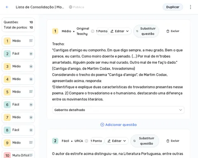Click radio-type icon on sidebar item 6
The height and width of the screenshot is (158, 198).
[x=31, y=105]
